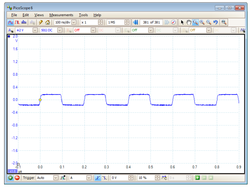Viewport: 252px width, 187px height.
Task: Click the Zoom Out magnifier icon
Action: [x=209, y=22]
